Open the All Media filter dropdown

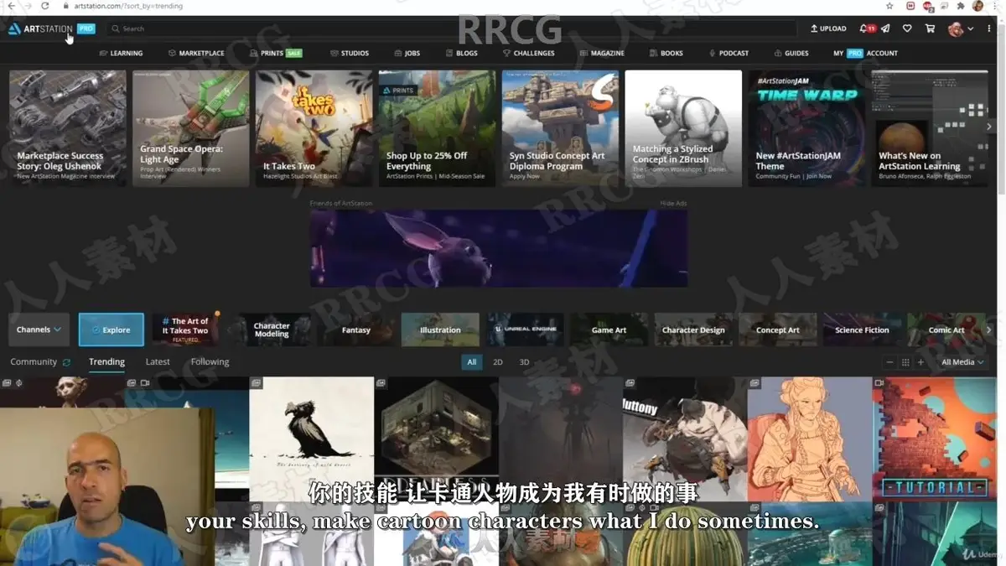[962, 362]
